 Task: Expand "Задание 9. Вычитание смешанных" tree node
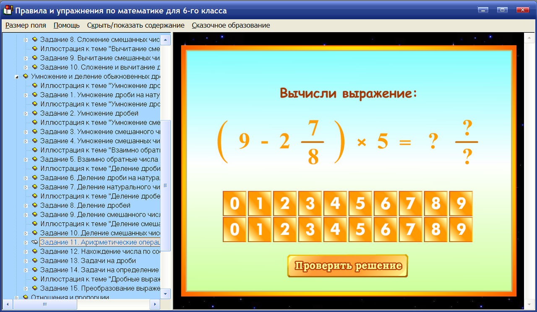26,58
